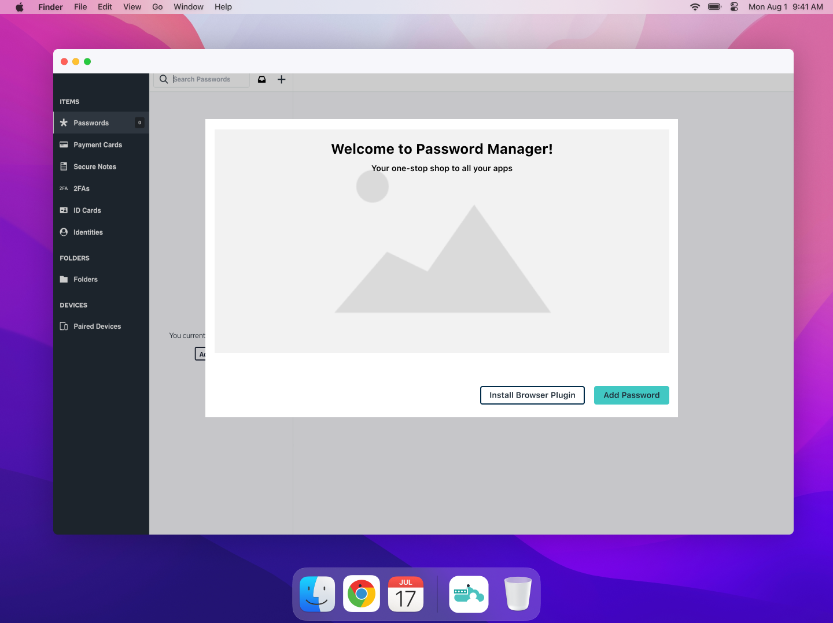The width and height of the screenshot is (833, 623).
Task: Select the Passwords asterisk icon in sidebar
Action: click(x=64, y=123)
